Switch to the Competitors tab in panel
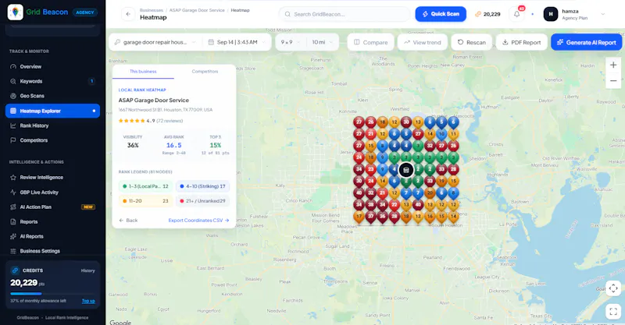 click(205, 72)
